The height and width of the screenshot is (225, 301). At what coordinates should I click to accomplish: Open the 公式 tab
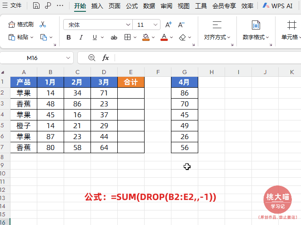[x=132, y=6]
